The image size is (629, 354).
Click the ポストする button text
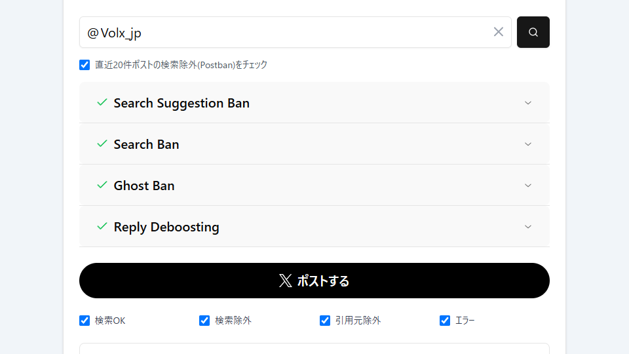point(323,281)
